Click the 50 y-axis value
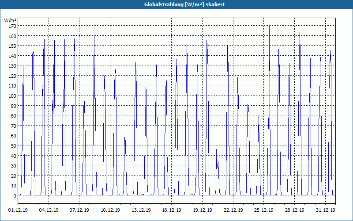 [13, 146]
